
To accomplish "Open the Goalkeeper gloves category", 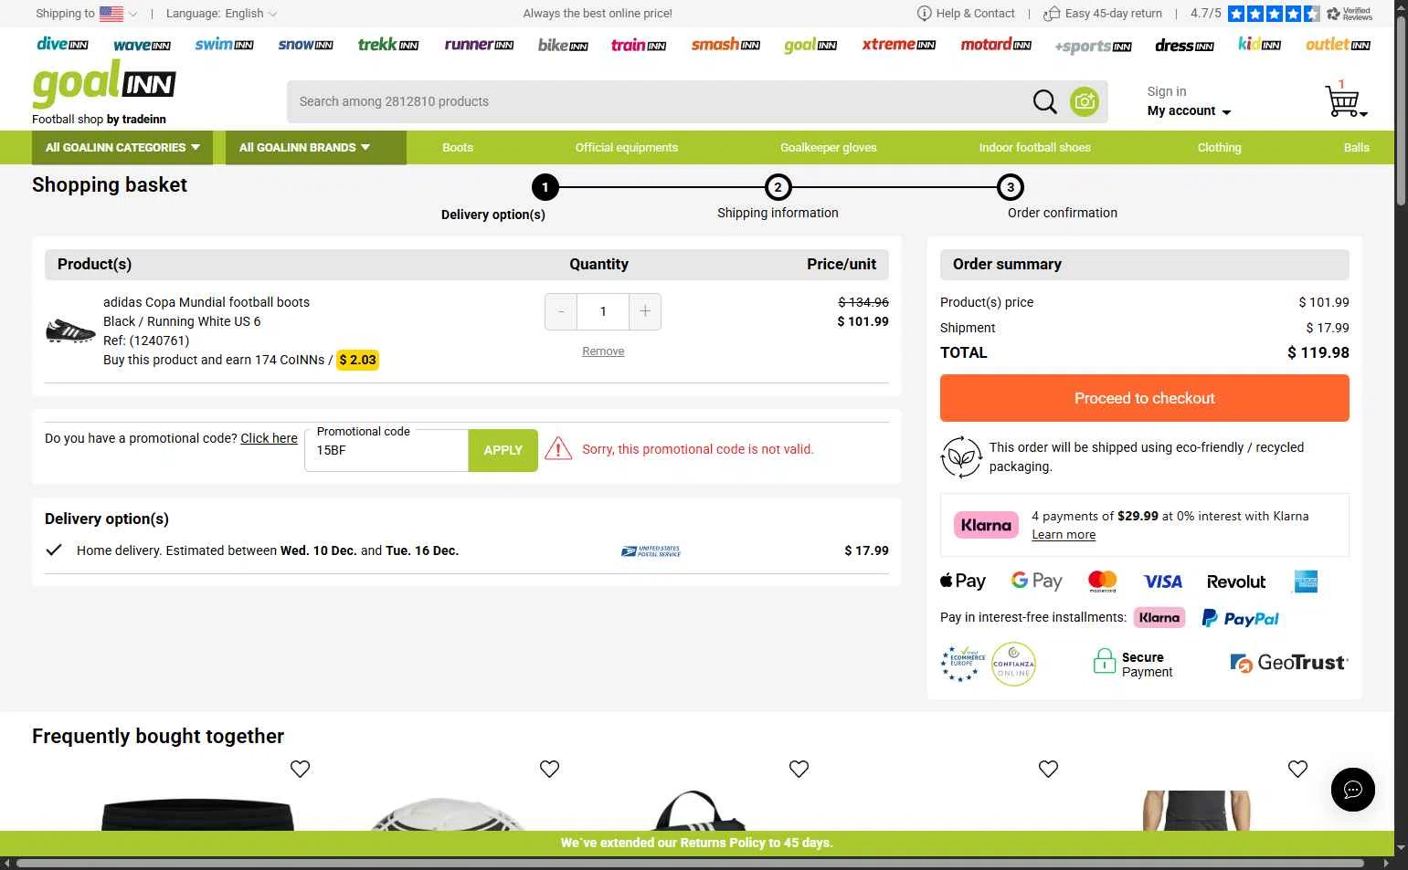I will pos(829,148).
